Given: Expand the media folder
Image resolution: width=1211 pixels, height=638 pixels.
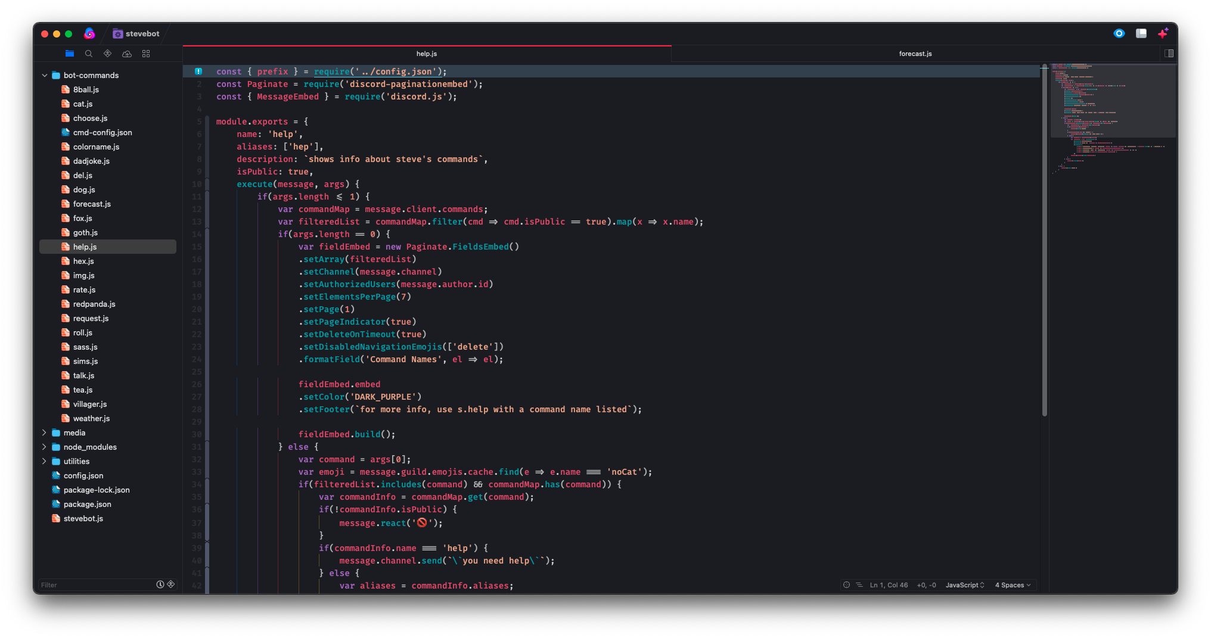Looking at the screenshot, I should pos(45,432).
